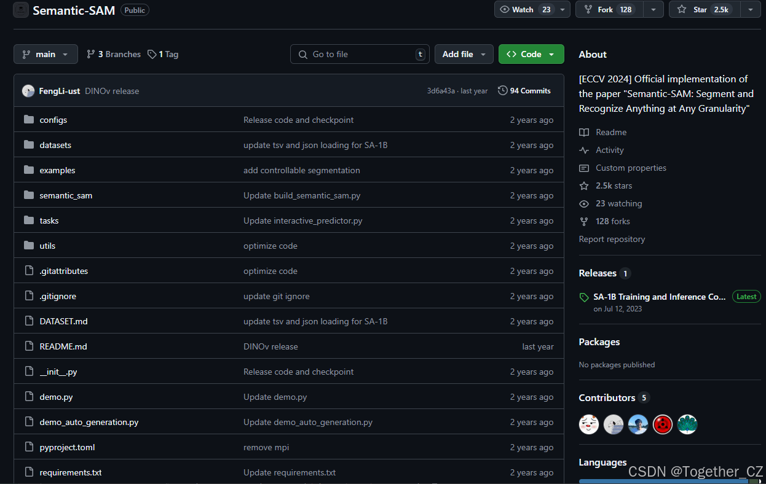
Task: Click the search magnifier icon
Action: 302,54
